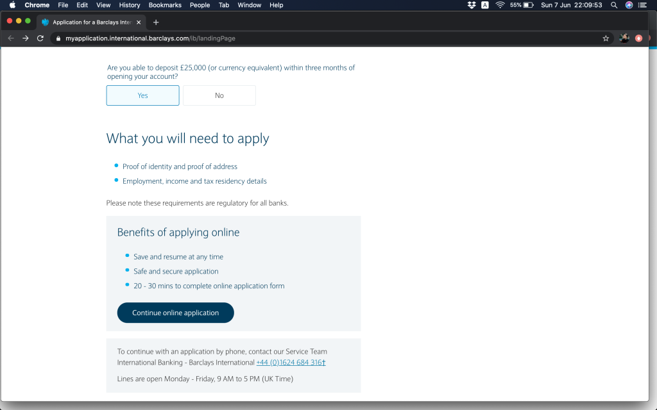The width and height of the screenshot is (657, 410).
Task: Select No for the £25,000 deposit question
Action: click(219, 95)
